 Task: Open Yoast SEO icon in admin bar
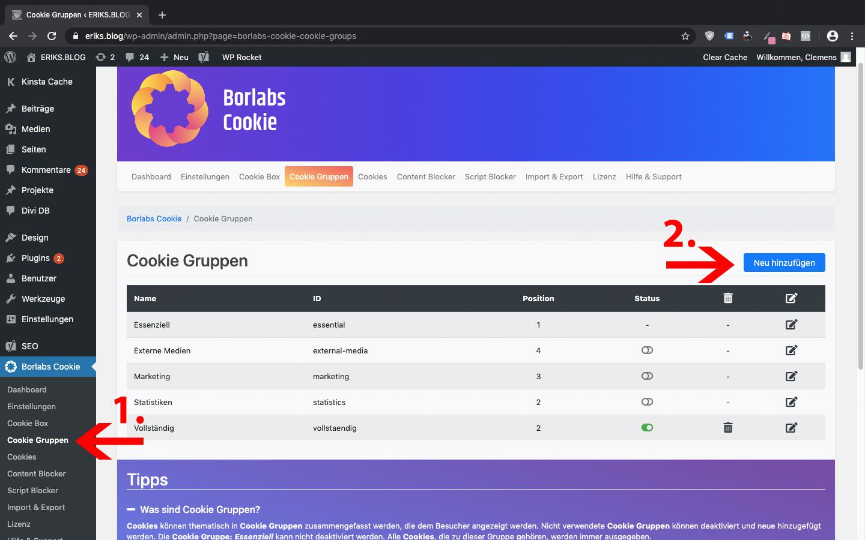pyautogui.click(x=204, y=57)
